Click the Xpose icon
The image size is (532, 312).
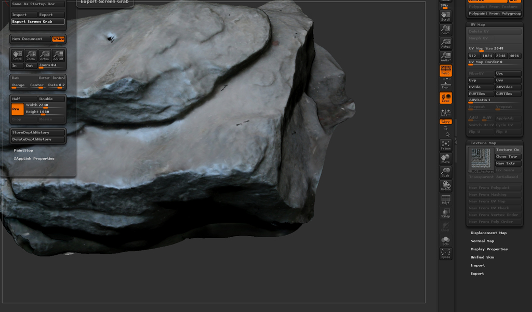[445, 254]
